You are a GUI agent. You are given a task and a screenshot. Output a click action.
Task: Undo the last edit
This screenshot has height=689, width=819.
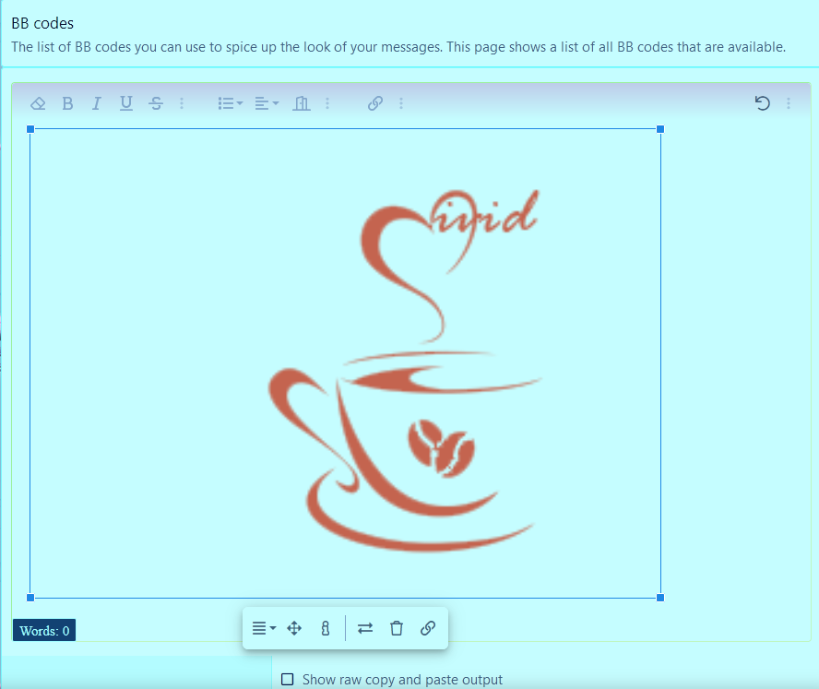click(x=762, y=103)
